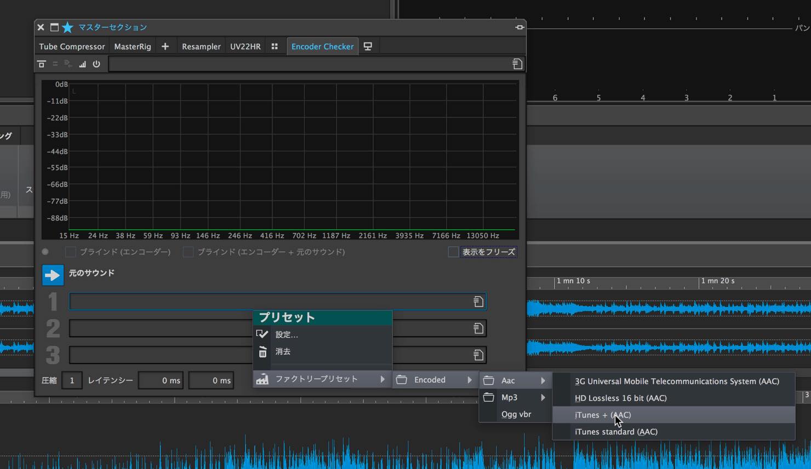
Task: Switch to the Resampler tab
Action: pos(201,47)
